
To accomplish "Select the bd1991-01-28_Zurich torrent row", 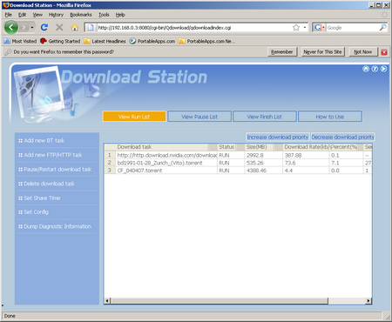I will click(238, 163).
